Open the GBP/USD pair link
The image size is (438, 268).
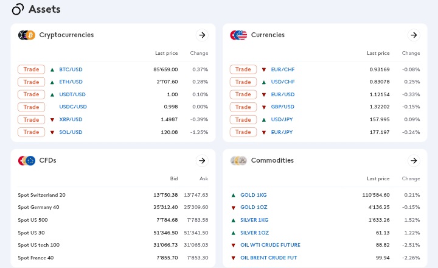(x=282, y=107)
